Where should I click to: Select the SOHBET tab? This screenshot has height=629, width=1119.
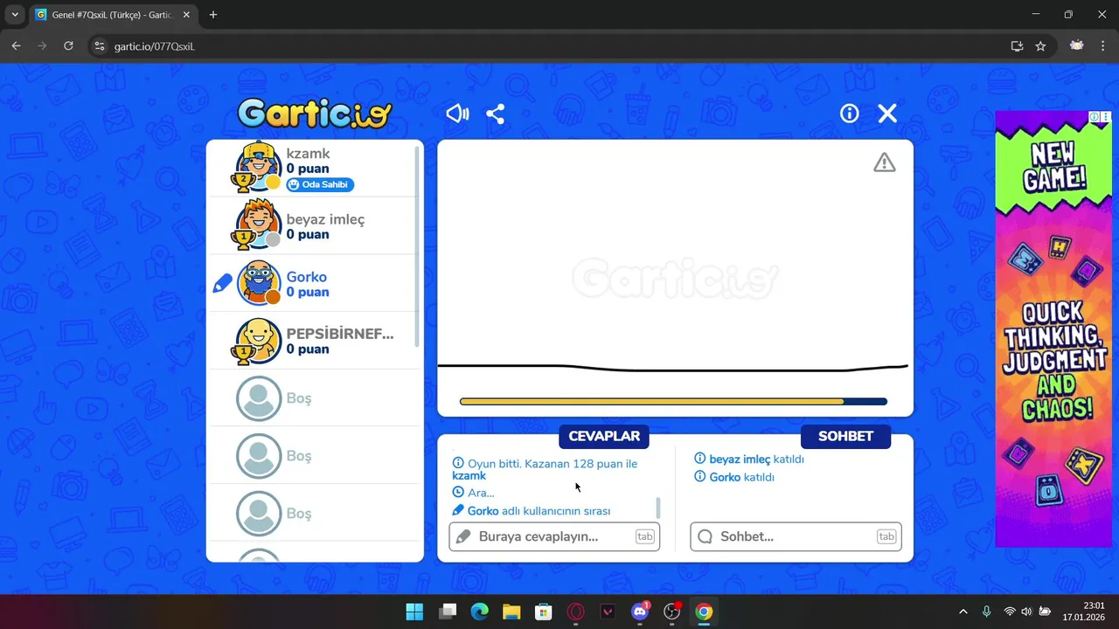(845, 436)
